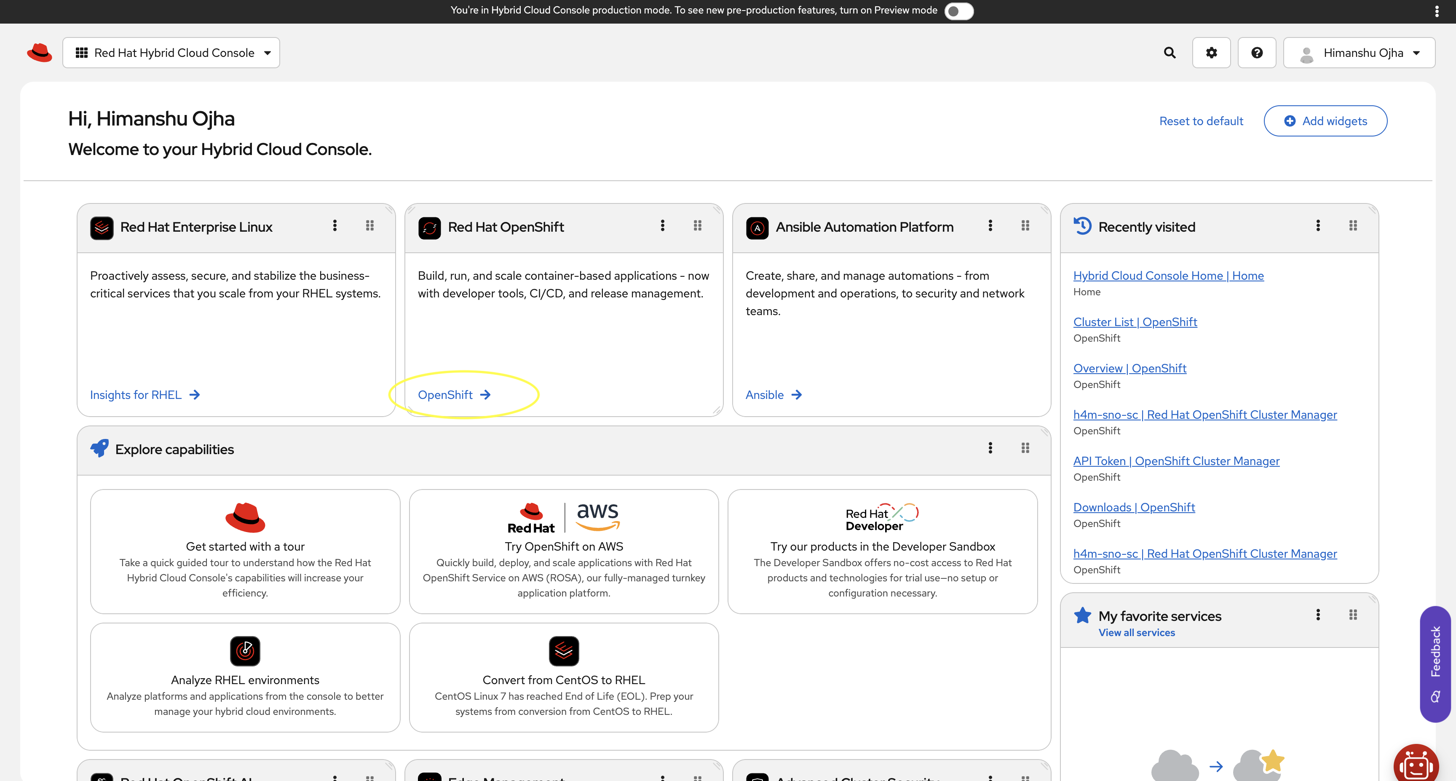Open the Recently visited kebab menu
Image resolution: width=1456 pixels, height=781 pixels.
coord(1317,225)
